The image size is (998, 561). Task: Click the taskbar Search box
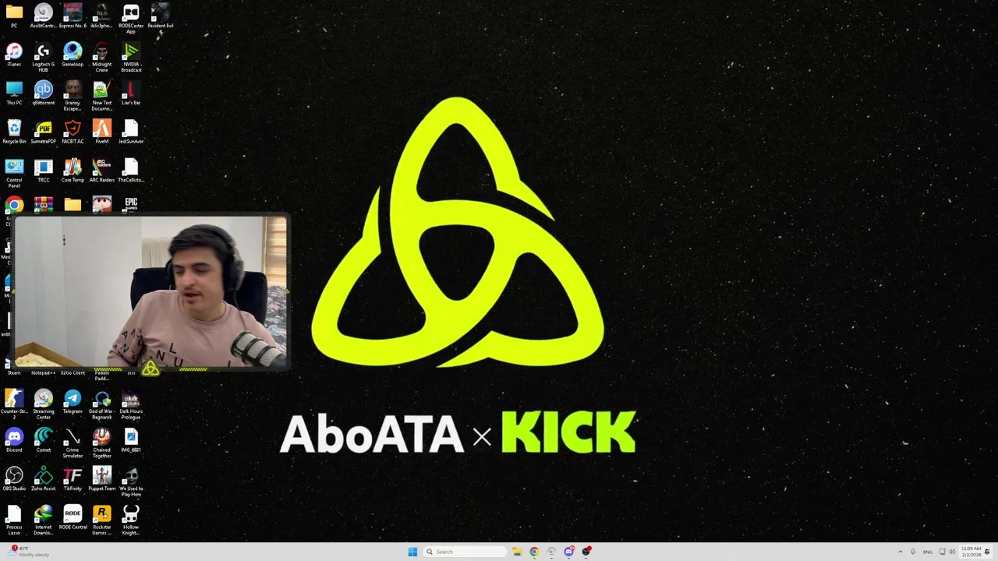click(x=465, y=552)
